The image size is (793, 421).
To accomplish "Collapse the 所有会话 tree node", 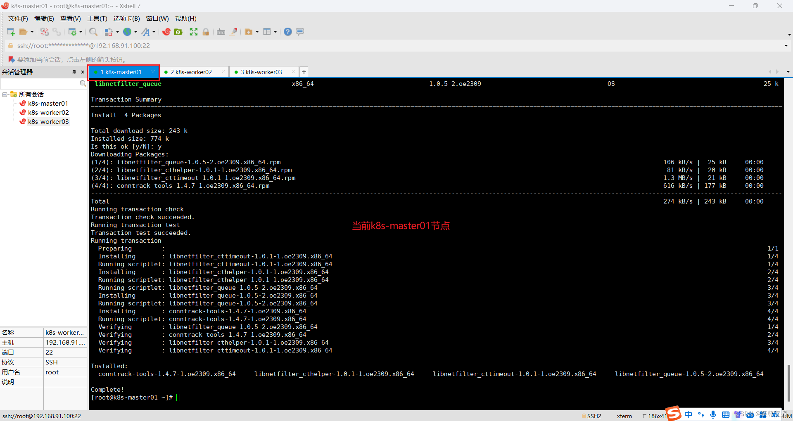I will pyautogui.click(x=5, y=95).
